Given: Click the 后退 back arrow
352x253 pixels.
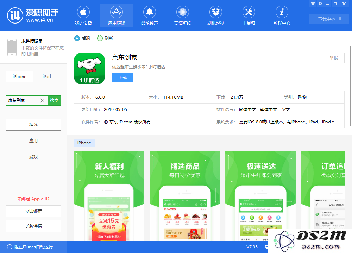Looking at the screenshot, I should pos(77,38).
